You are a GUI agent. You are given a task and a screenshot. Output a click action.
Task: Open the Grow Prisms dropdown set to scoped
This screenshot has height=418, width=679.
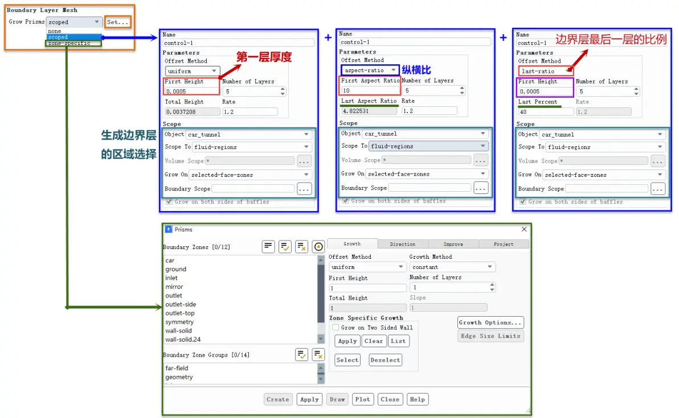[74, 22]
